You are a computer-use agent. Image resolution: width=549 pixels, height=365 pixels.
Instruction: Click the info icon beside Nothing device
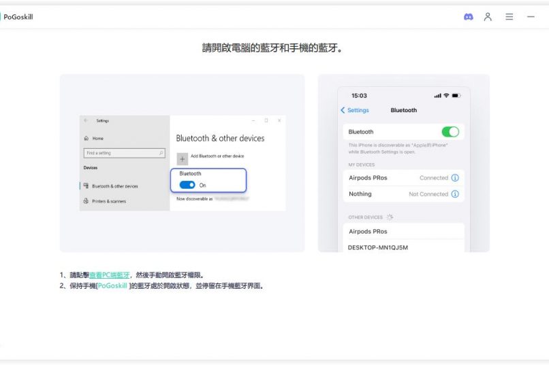[x=455, y=194]
